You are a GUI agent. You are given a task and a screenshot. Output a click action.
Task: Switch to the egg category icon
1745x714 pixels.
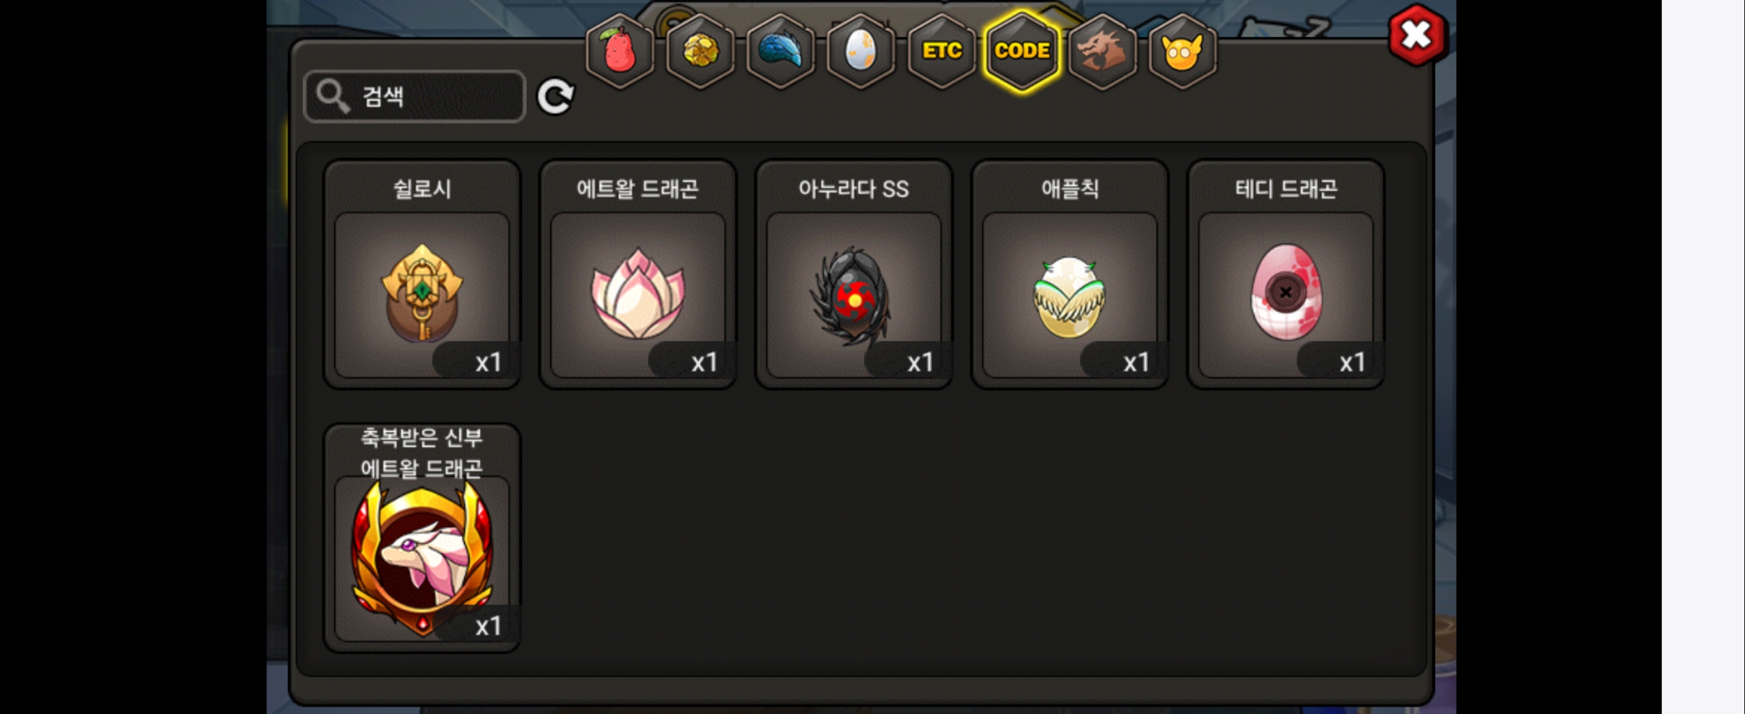click(861, 51)
